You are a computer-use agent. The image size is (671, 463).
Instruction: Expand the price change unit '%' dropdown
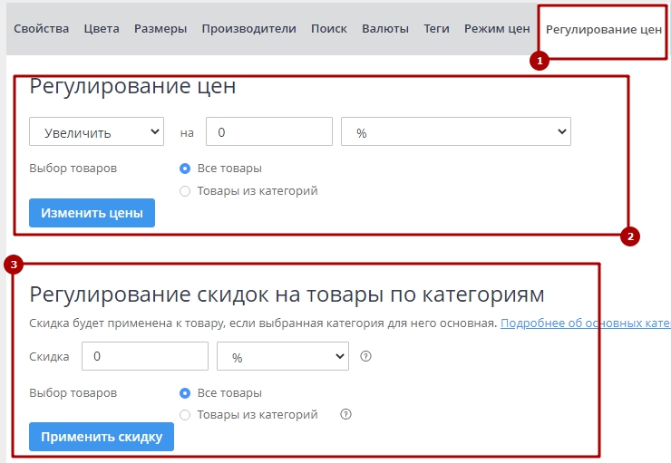coord(455,132)
